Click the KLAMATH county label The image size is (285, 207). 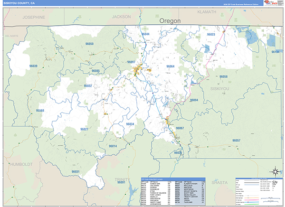click(x=207, y=12)
